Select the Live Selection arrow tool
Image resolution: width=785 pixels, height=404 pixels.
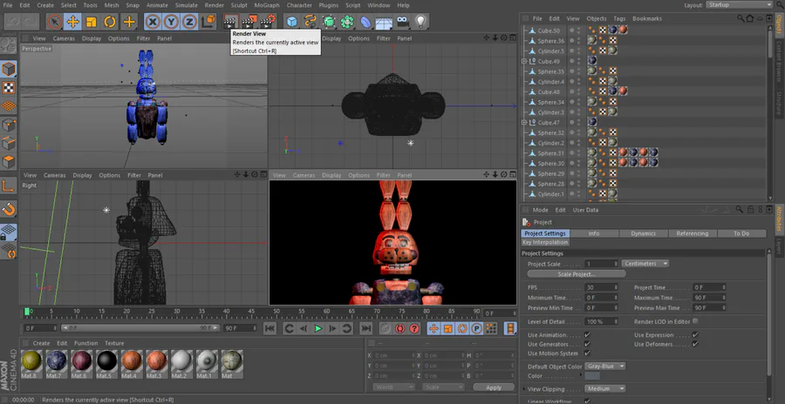tap(55, 22)
